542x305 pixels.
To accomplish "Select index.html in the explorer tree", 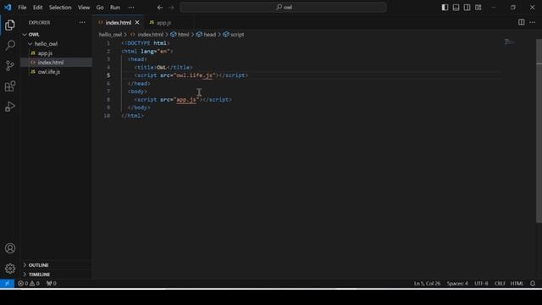I will [51, 63].
